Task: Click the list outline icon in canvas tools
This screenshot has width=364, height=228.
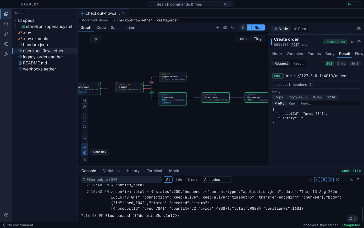Action: 84,133
